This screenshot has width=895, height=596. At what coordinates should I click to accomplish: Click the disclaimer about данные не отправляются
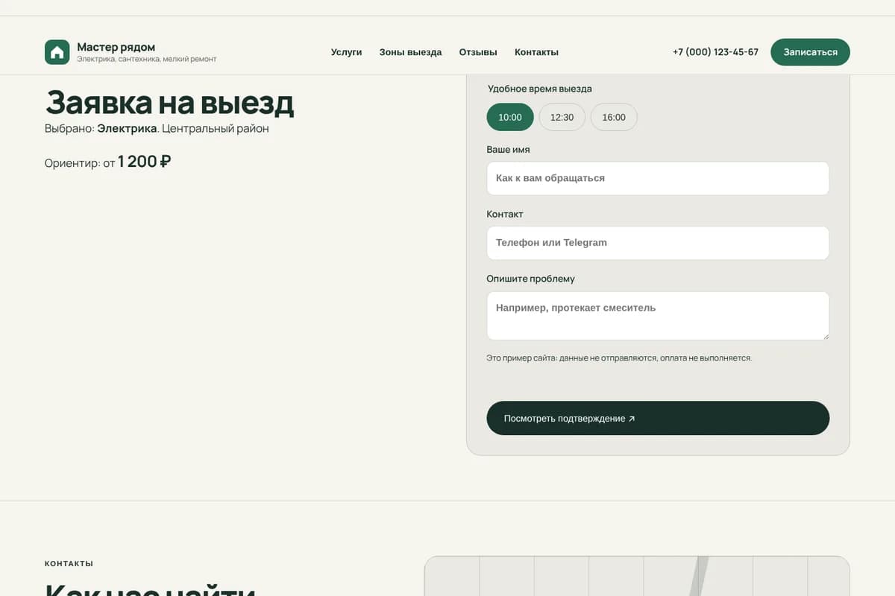(619, 358)
